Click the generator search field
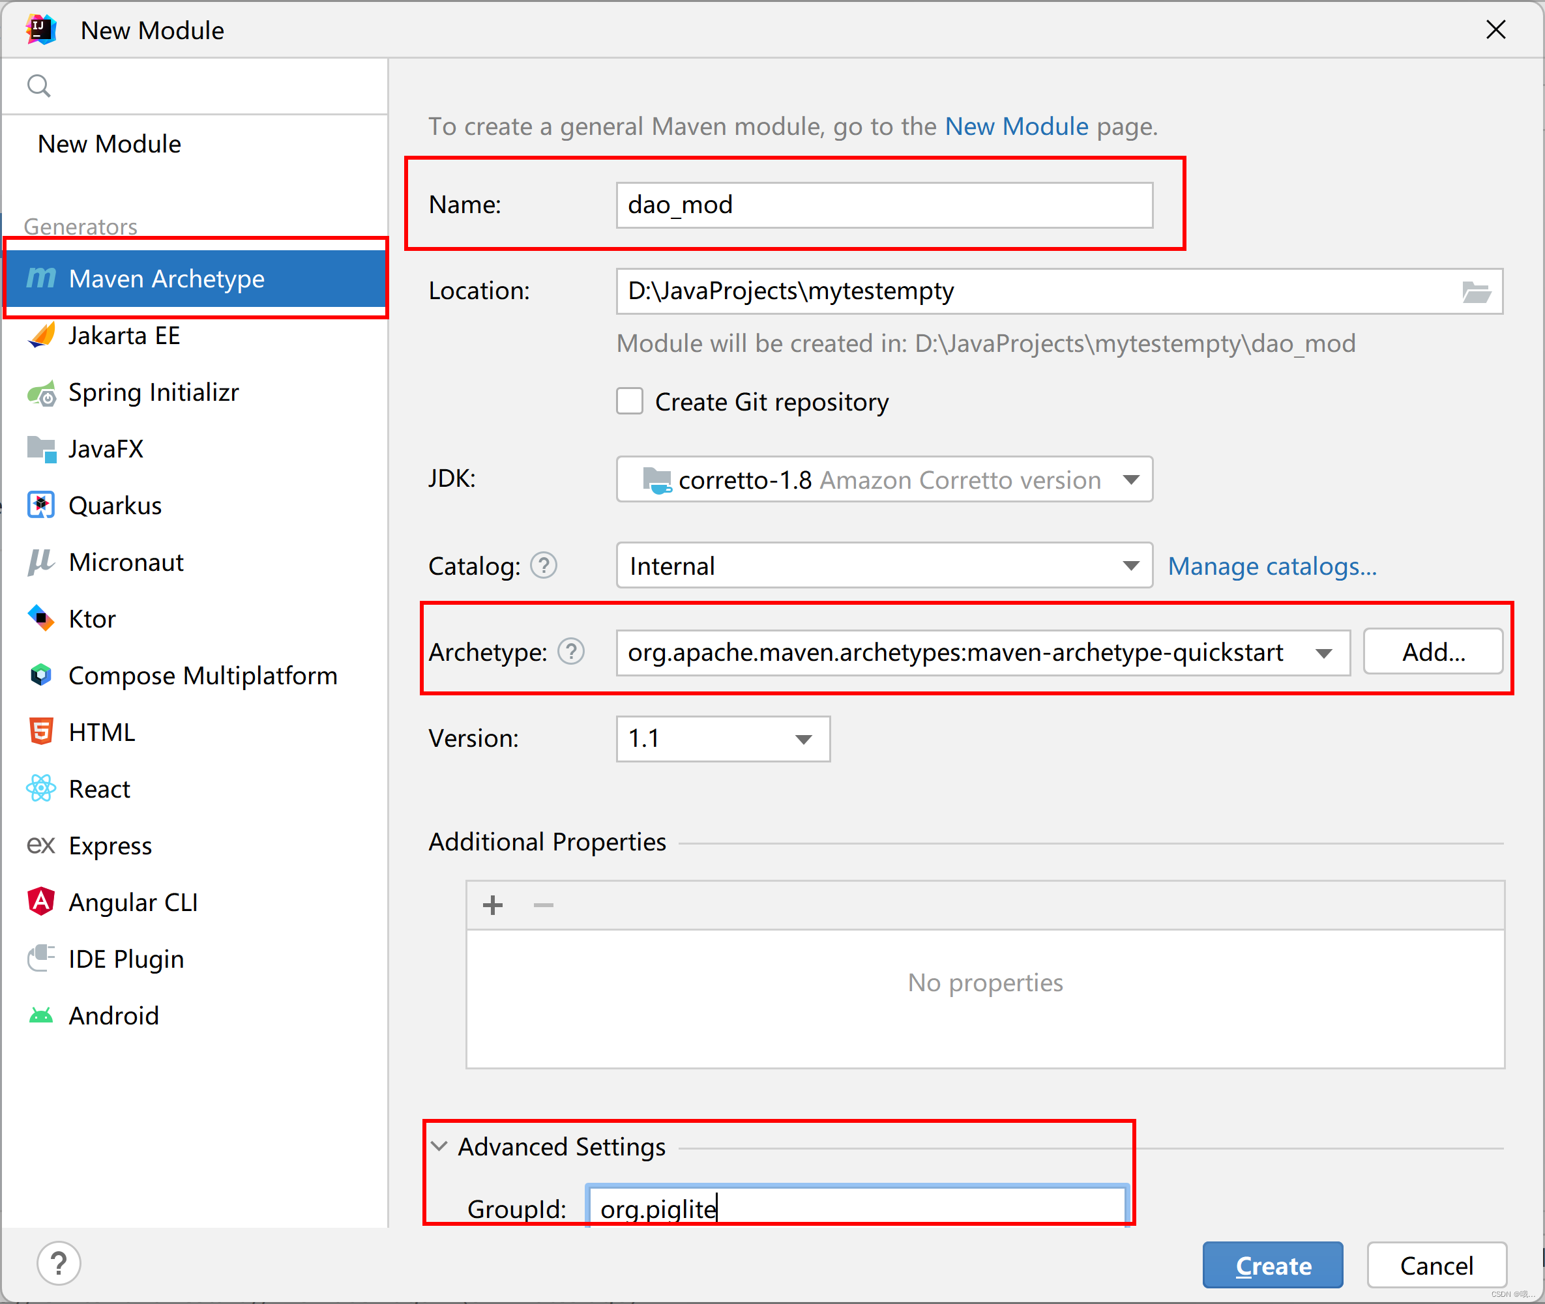This screenshot has width=1545, height=1304. [x=196, y=87]
